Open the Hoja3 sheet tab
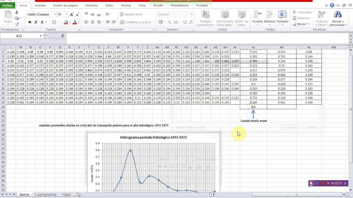This screenshot has width=353, height=198. 67,194
